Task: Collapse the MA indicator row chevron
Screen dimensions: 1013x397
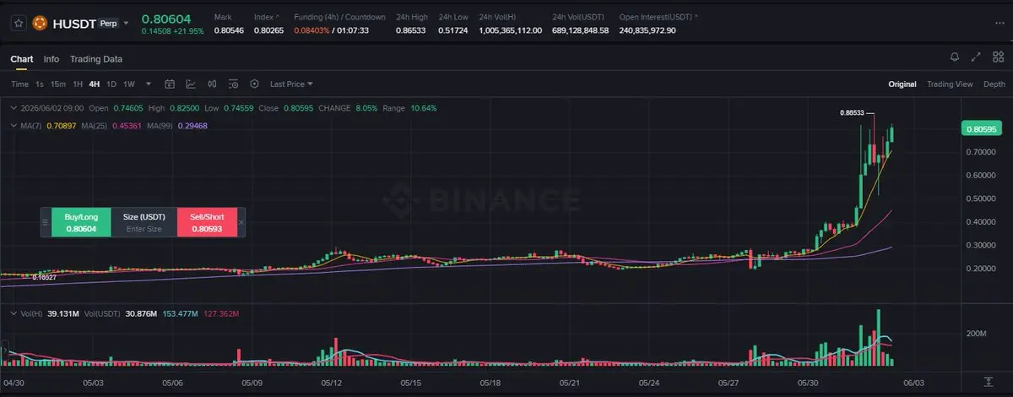Action: (x=12, y=125)
